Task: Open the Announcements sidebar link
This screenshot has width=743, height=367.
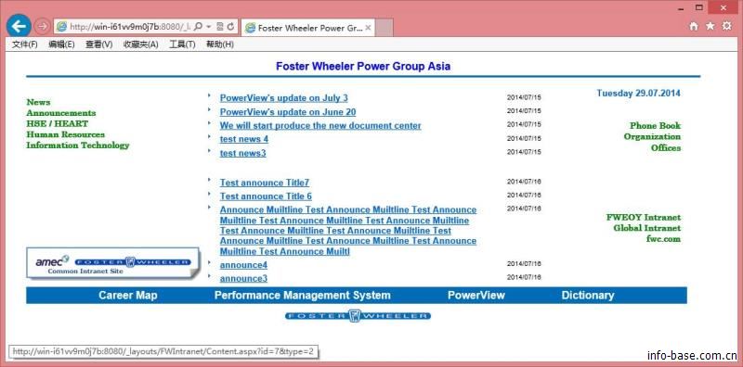Action: pos(61,113)
